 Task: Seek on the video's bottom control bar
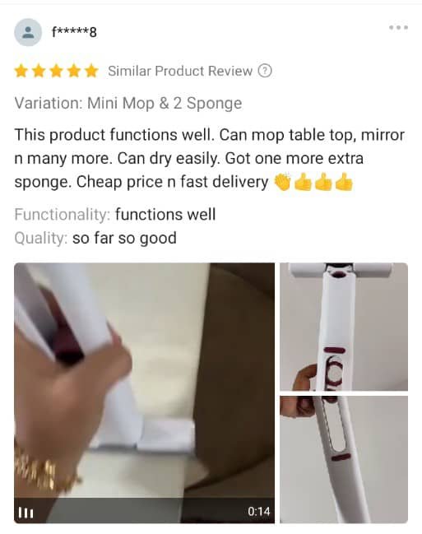(x=144, y=510)
